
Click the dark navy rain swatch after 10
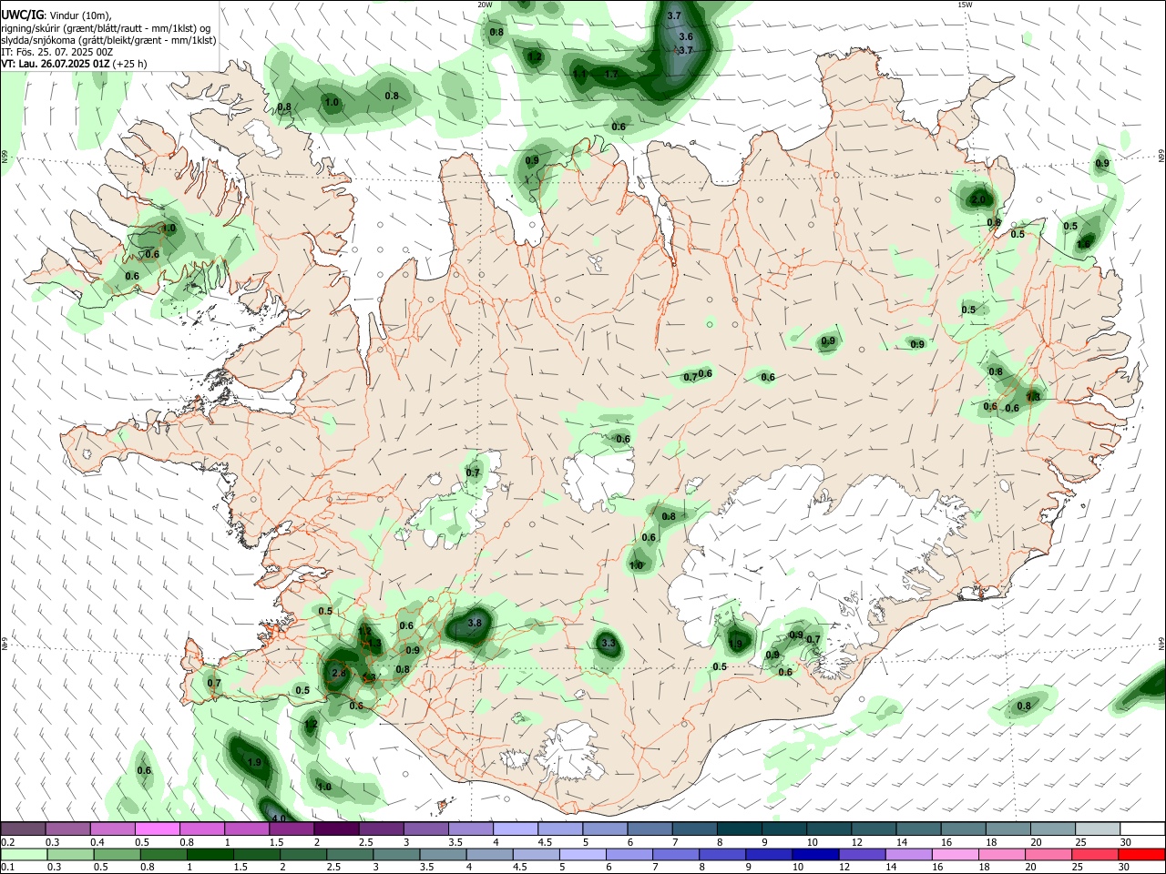coord(815,854)
